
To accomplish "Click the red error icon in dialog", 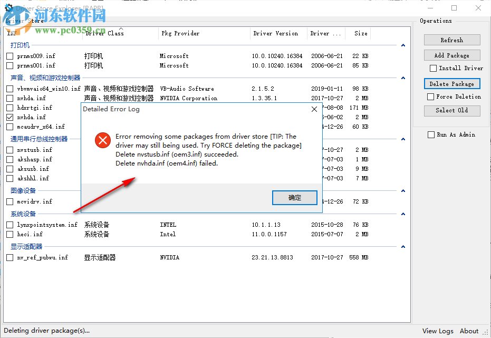I will click(x=102, y=140).
